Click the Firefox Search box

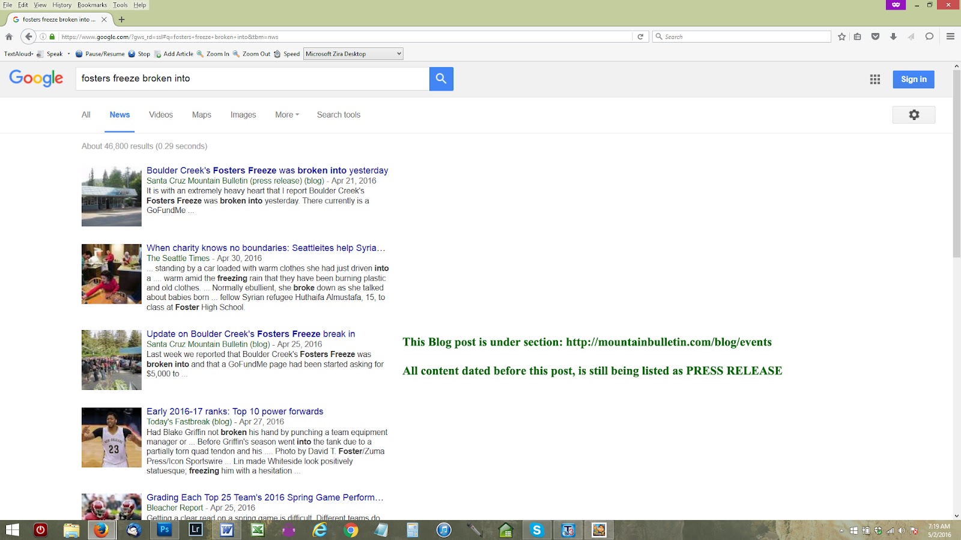pyautogui.click(x=742, y=37)
